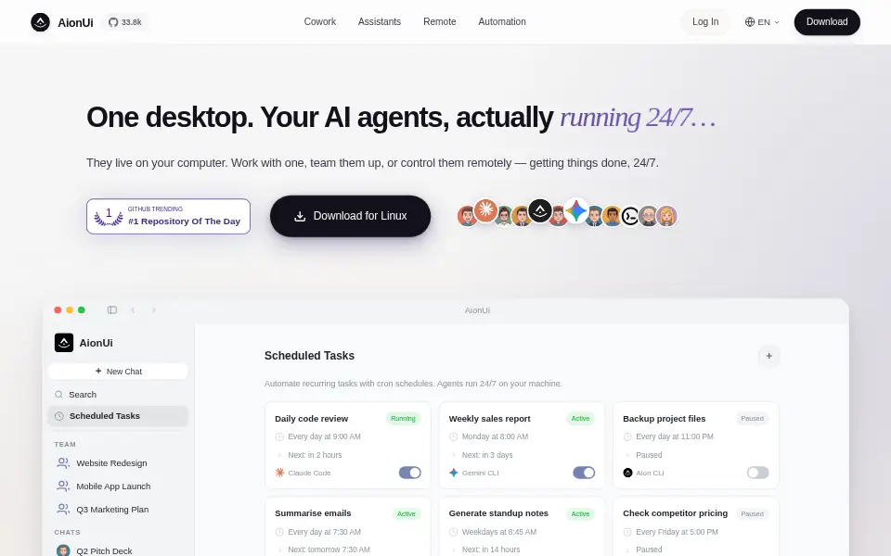Click the colorful Gemini star avatar in hero row
Screen dimensions: 891x556
[x=575, y=210]
